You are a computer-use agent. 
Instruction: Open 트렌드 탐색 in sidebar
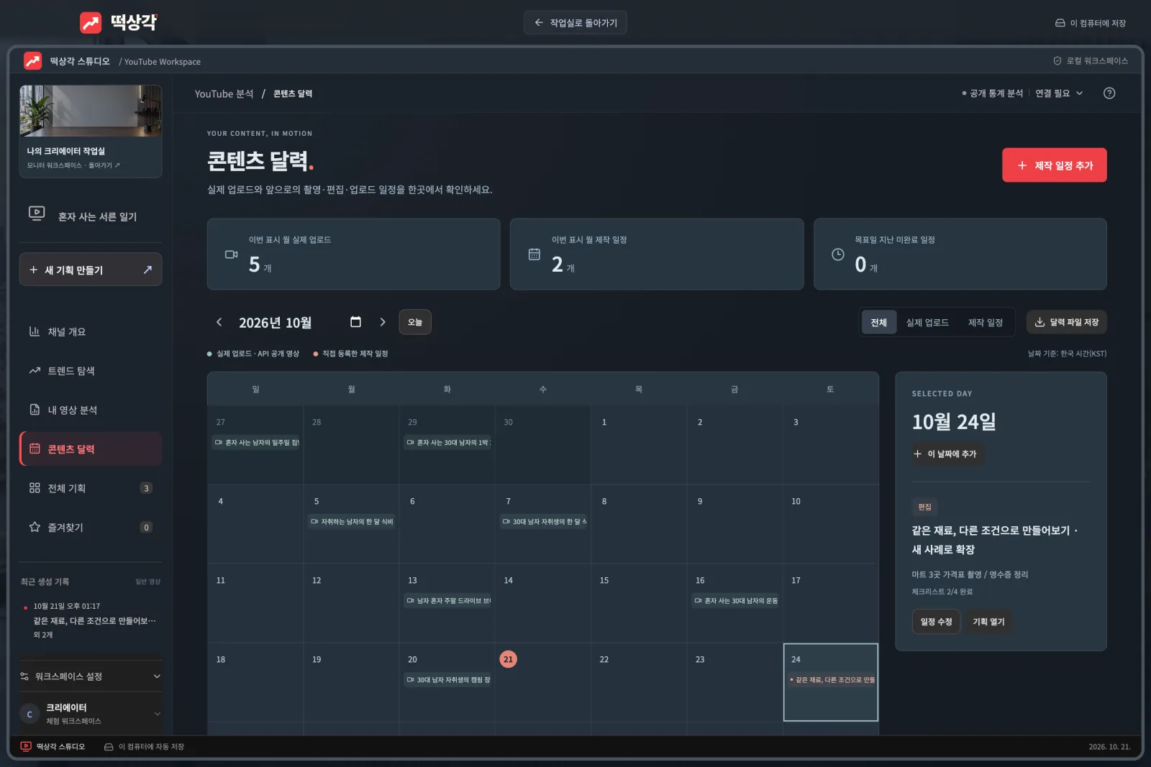(x=91, y=371)
